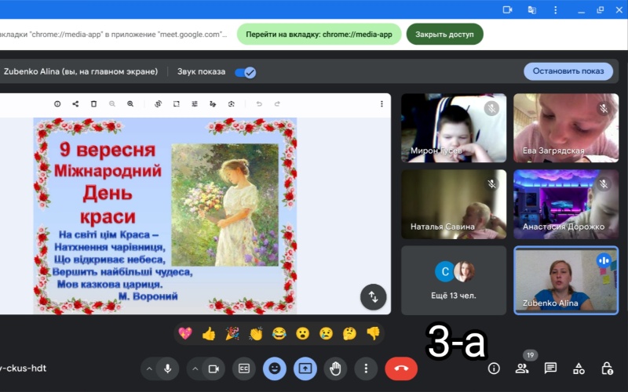The image size is (628, 392).
Task: Select Zubenko Alina video tile
Action: click(566, 281)
